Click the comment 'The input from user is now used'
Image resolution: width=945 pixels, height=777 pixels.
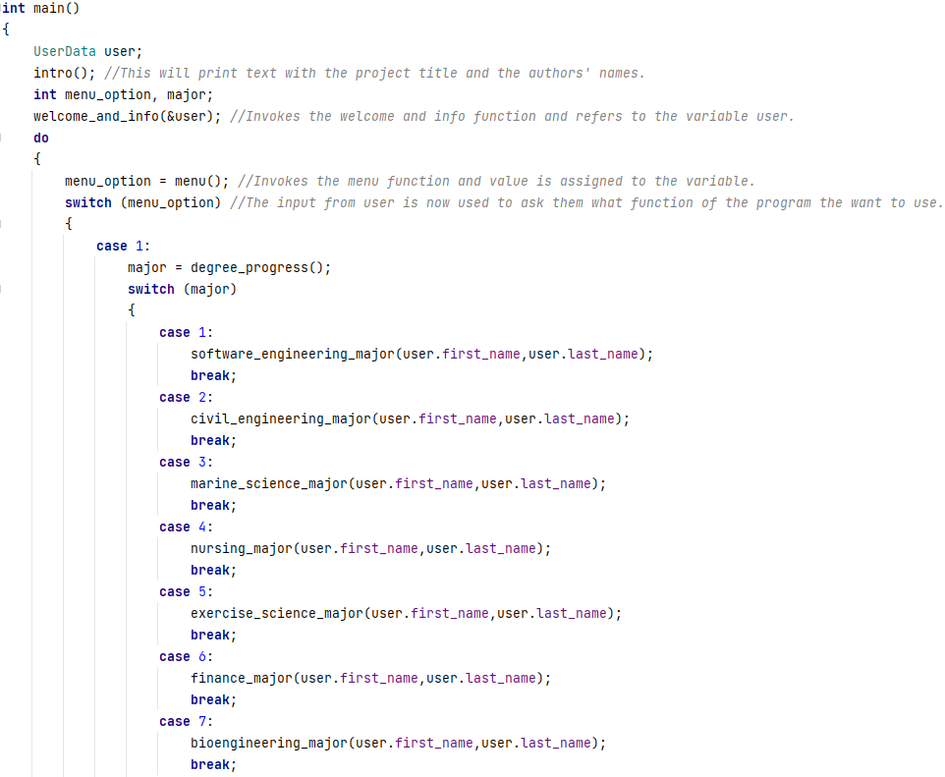[x=585, y=203]
